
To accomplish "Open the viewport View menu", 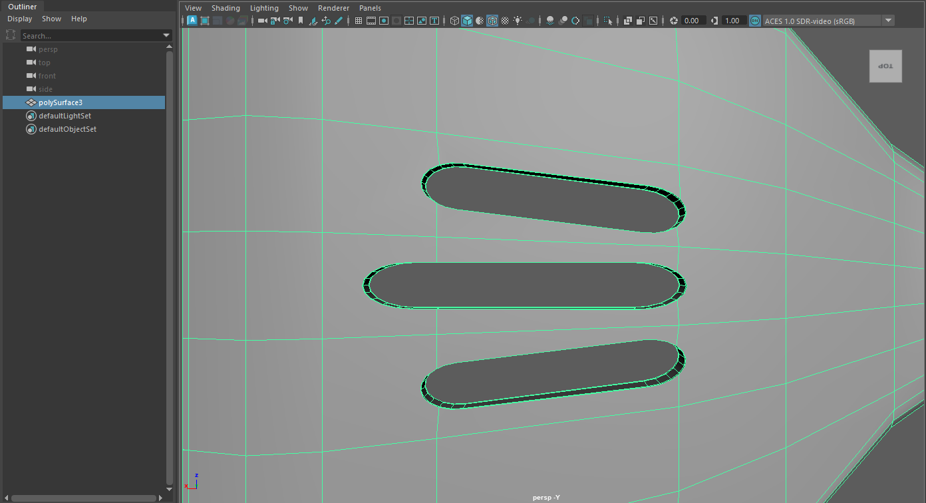I will tap(193, 8).
